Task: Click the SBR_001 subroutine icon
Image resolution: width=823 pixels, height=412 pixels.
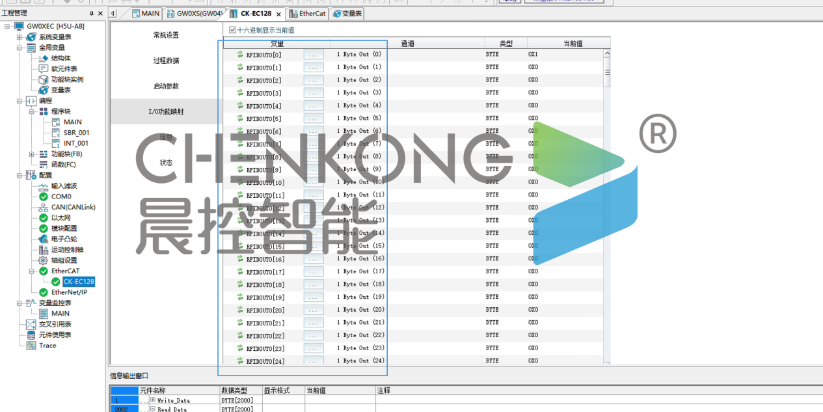Action: 56,133
